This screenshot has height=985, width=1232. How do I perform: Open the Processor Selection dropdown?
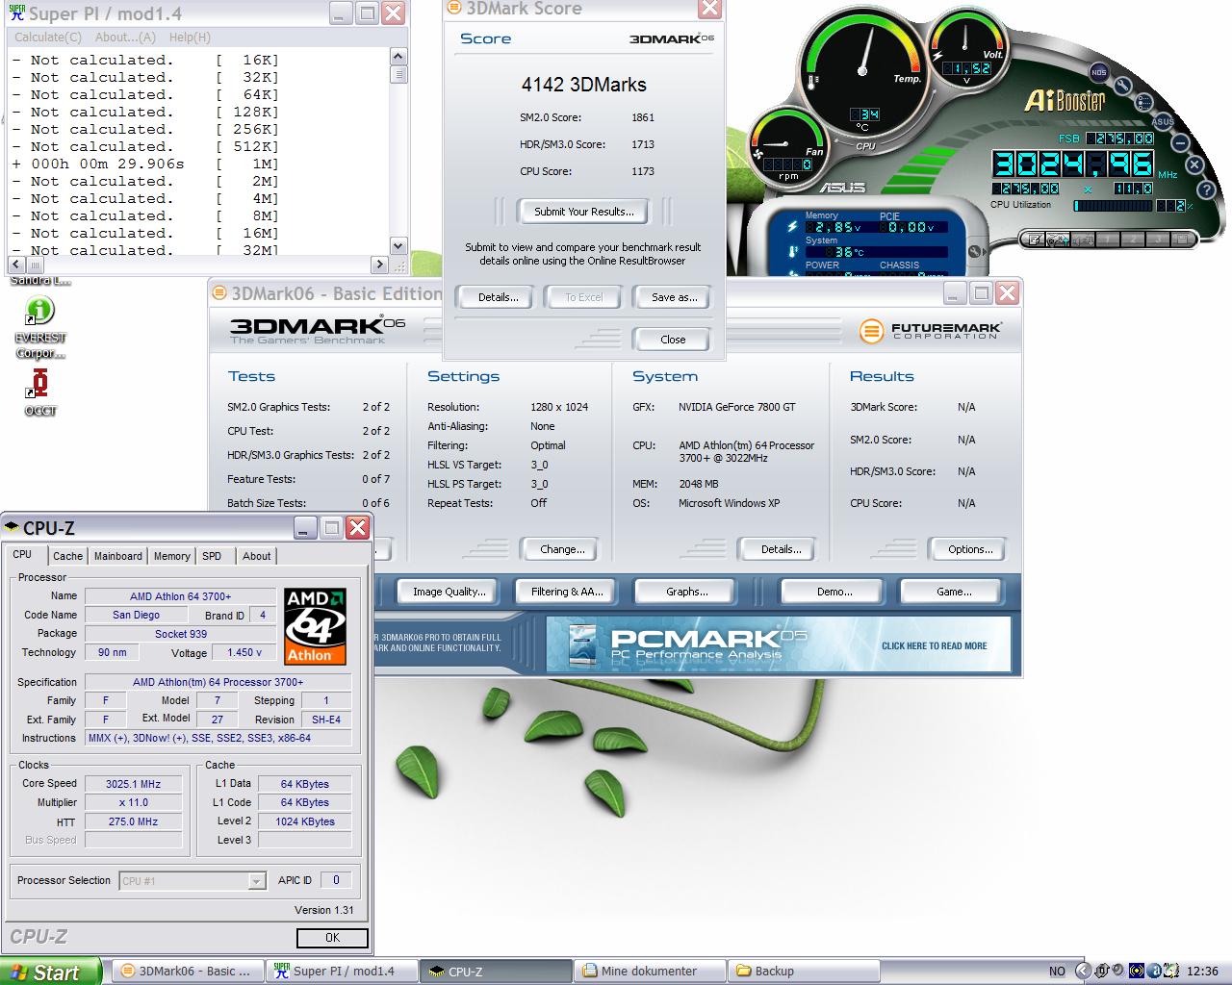(x=256, y=881)
